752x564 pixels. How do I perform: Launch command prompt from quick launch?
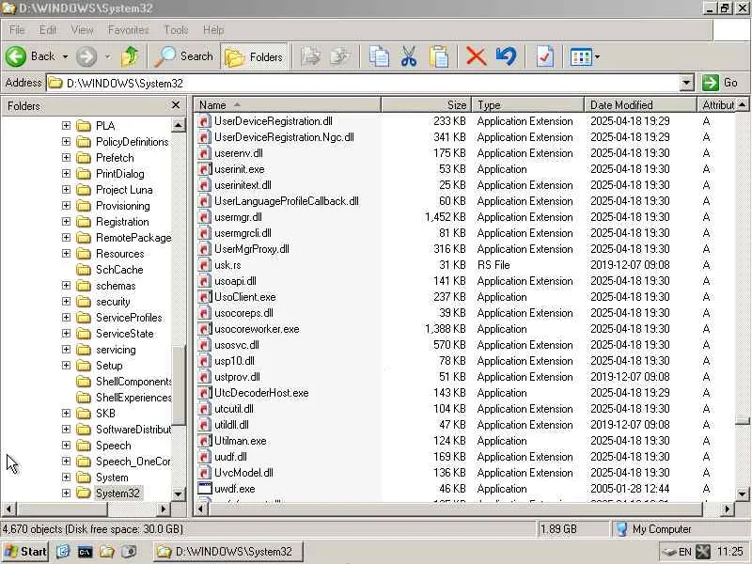coord(86,552)
